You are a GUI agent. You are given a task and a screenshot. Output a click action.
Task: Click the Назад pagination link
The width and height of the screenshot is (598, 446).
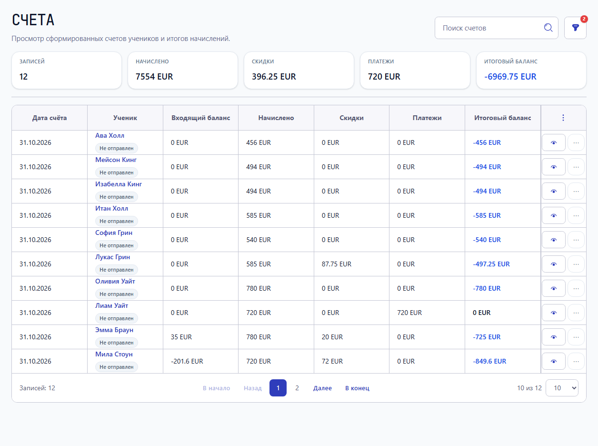point(253,388)
